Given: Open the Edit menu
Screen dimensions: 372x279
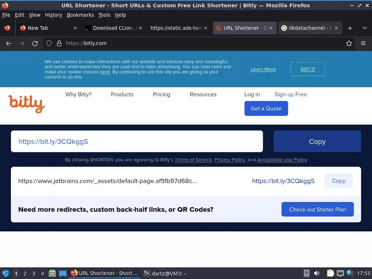Looking at the screenshot, I should pyautogui.click(x=20, y=15).
